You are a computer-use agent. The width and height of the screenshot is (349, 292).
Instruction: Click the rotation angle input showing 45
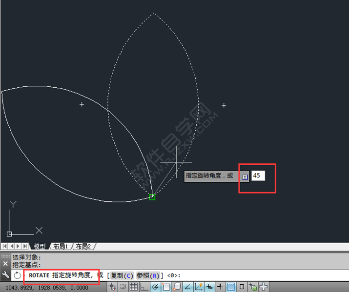coord(258,176)
